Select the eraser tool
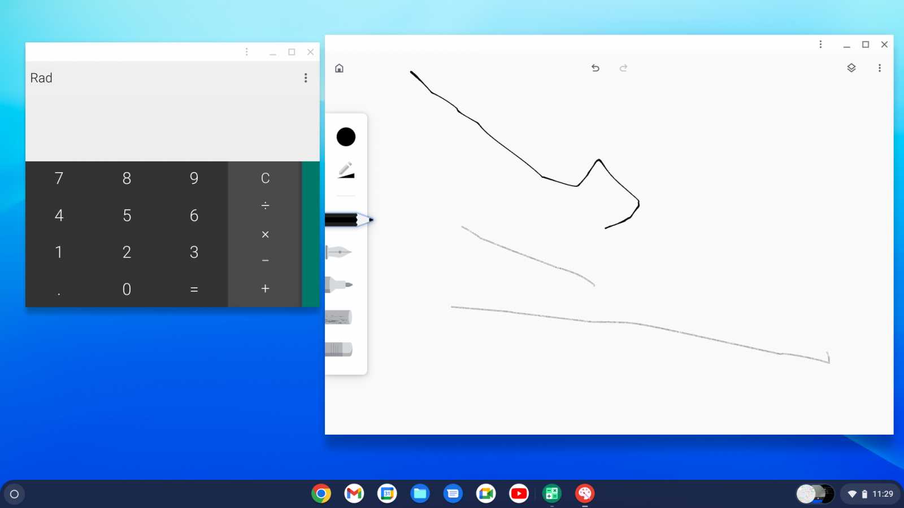 338,349
